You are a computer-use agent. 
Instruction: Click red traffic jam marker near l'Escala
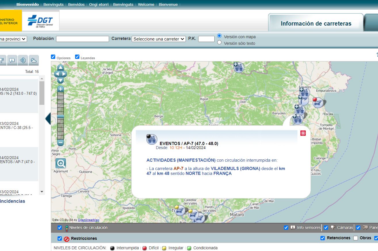(x=318, y=103)
